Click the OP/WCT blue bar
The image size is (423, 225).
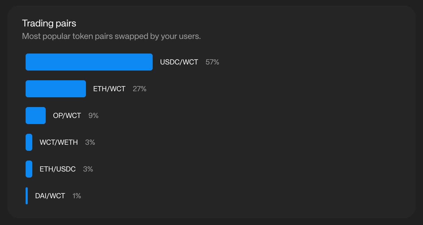(x=36, y=116)
